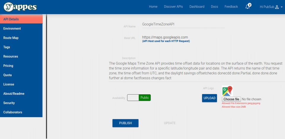Go to the Home menu
The width and height of the screenshot is (285, 139).
tap(153, 7)
